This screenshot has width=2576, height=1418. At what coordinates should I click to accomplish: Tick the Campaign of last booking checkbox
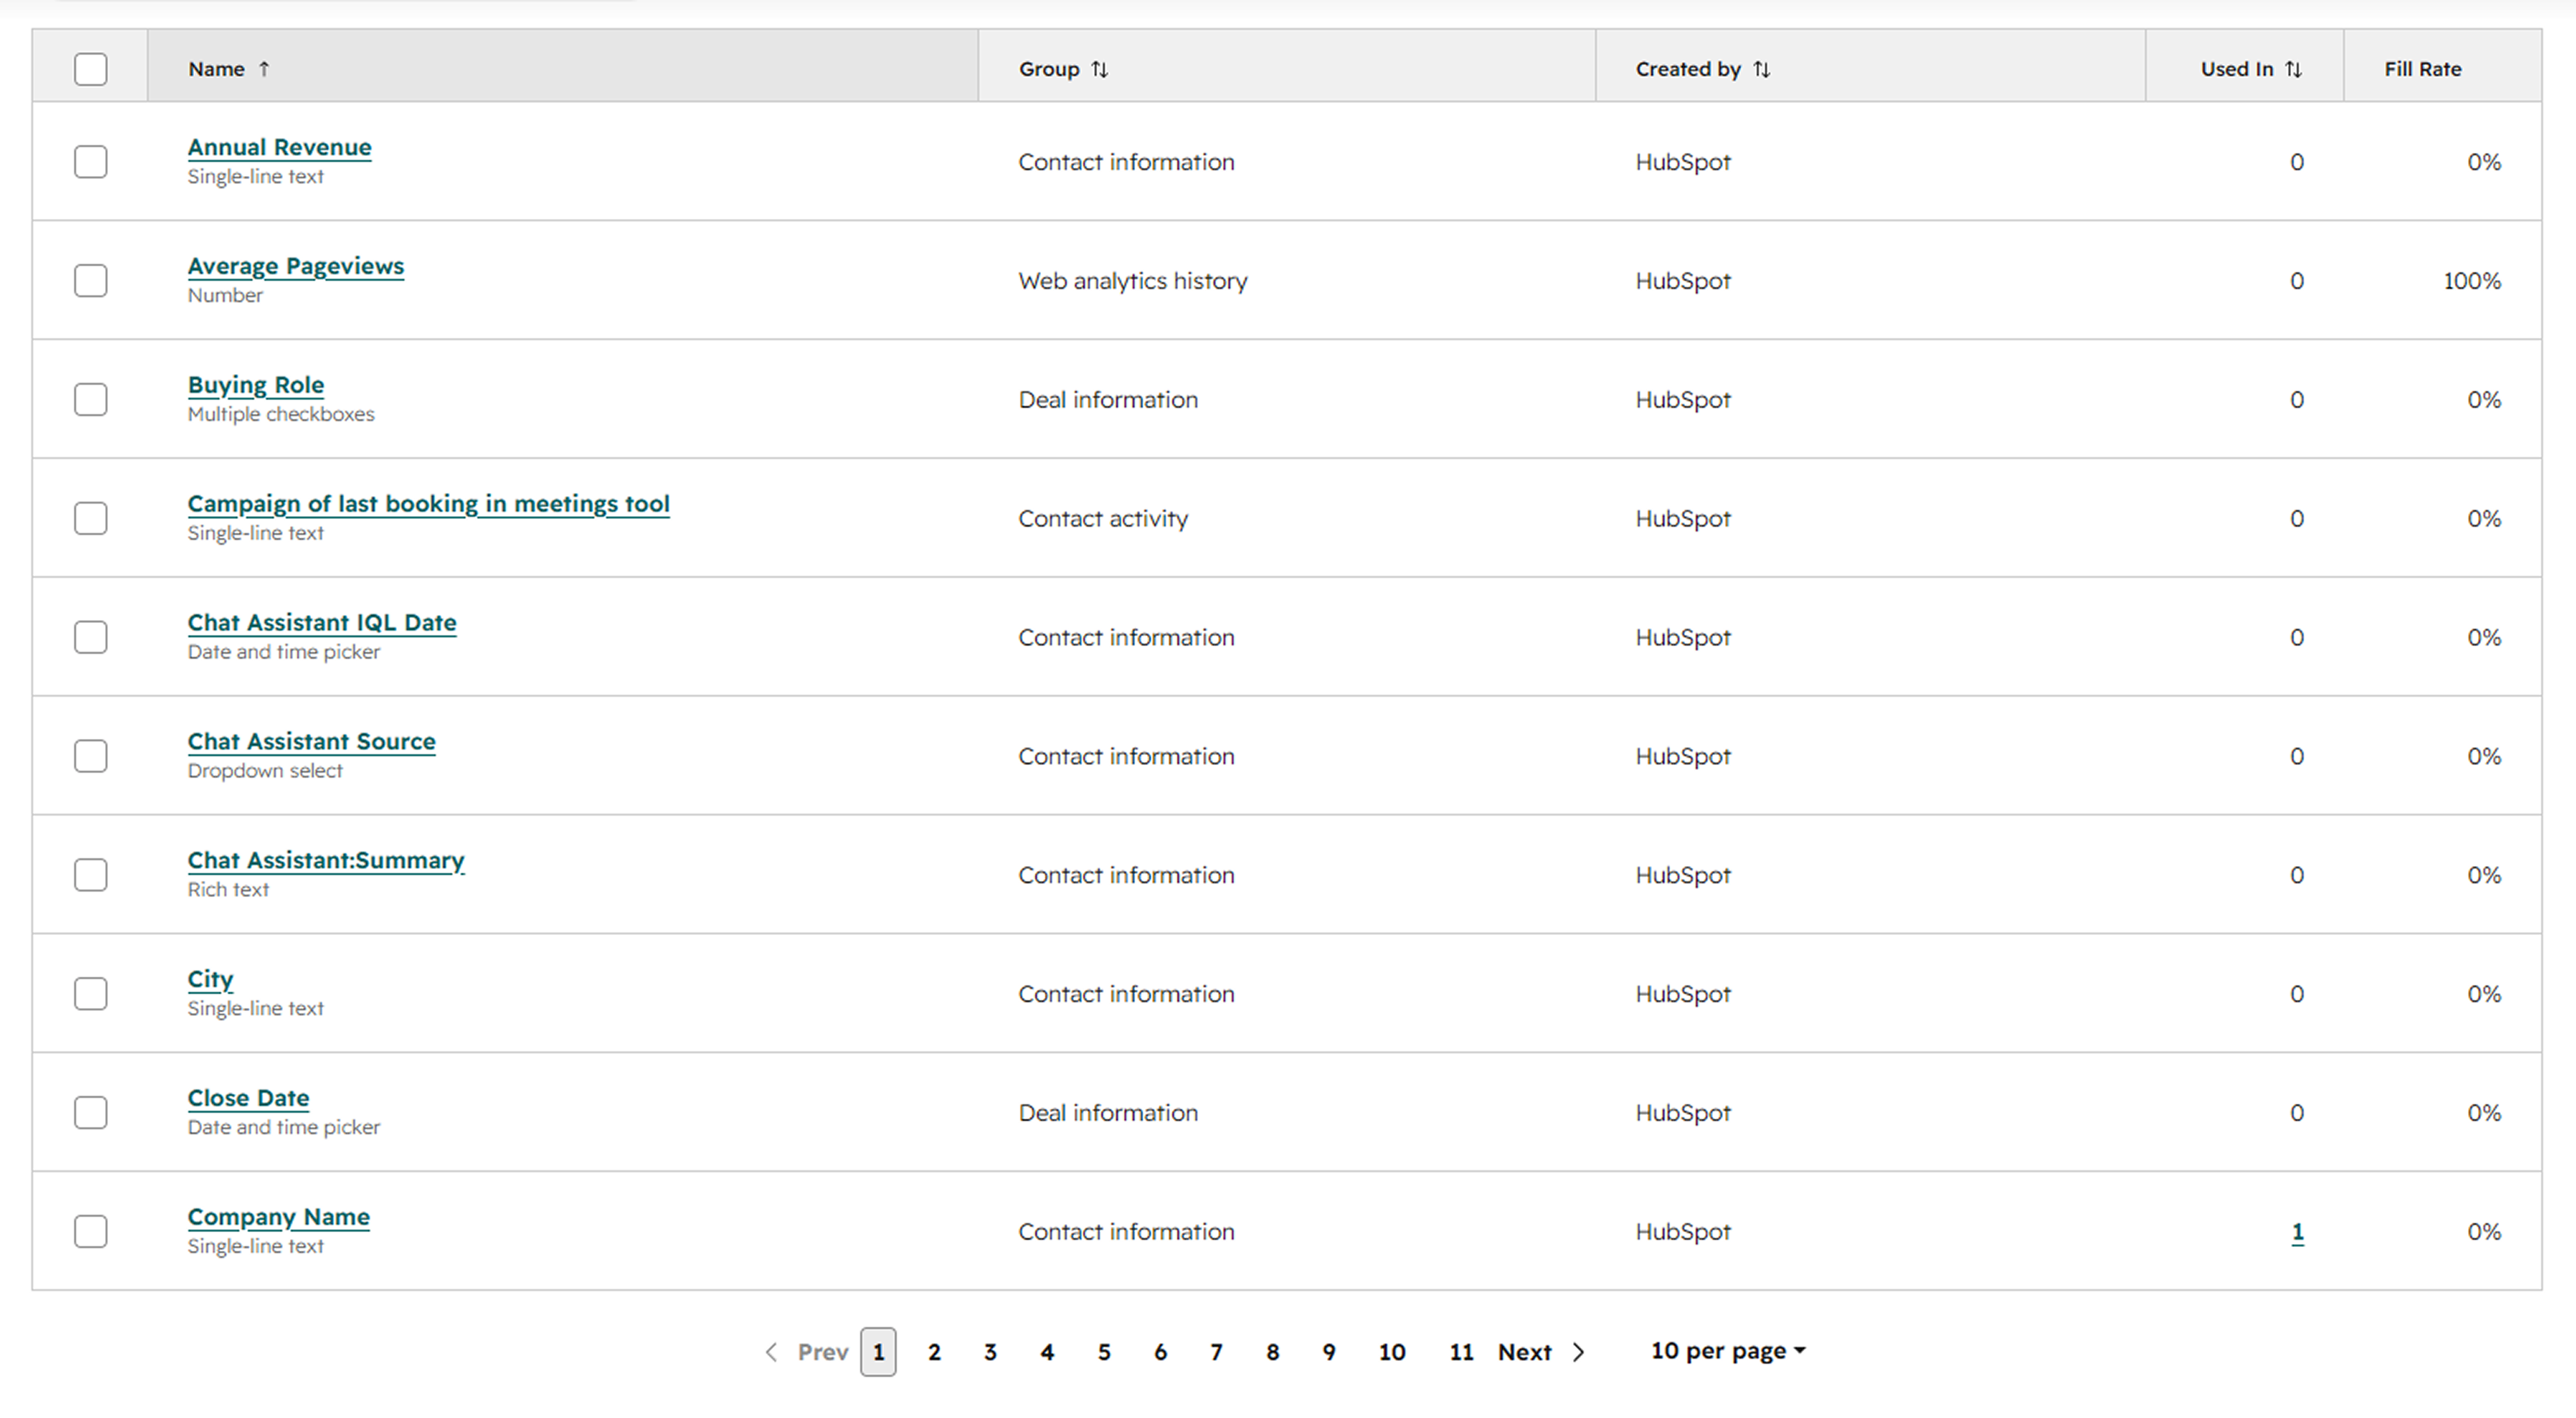91,518
